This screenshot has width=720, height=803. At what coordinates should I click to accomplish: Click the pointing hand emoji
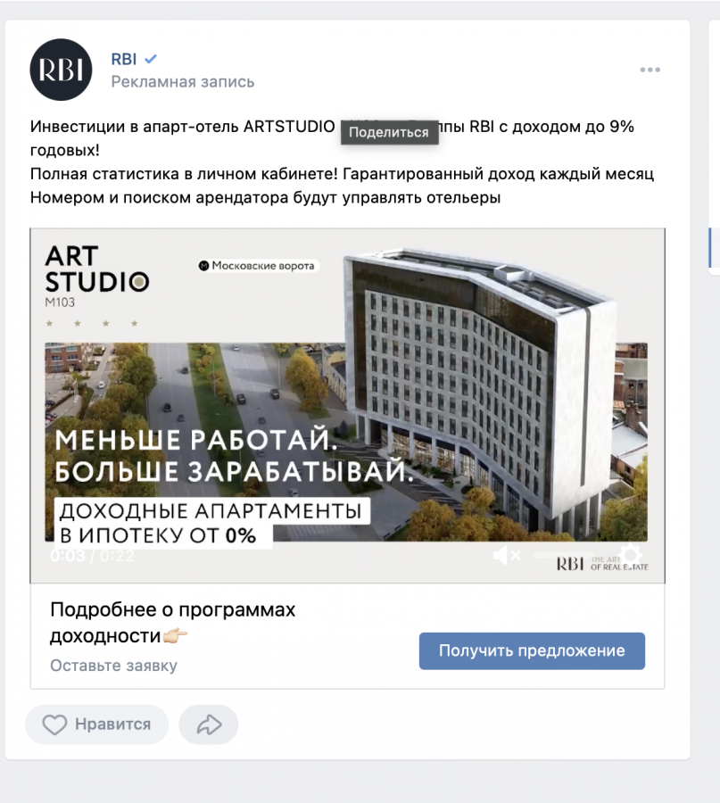(x=175, y=636)
